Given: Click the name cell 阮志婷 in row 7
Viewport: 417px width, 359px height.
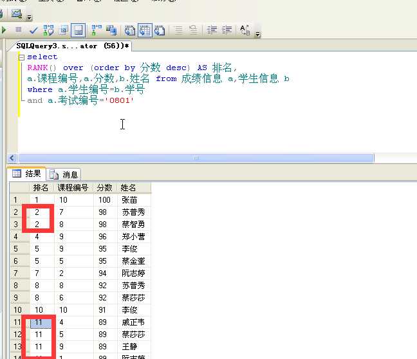Looking at the screenshot, I should 134,273.
